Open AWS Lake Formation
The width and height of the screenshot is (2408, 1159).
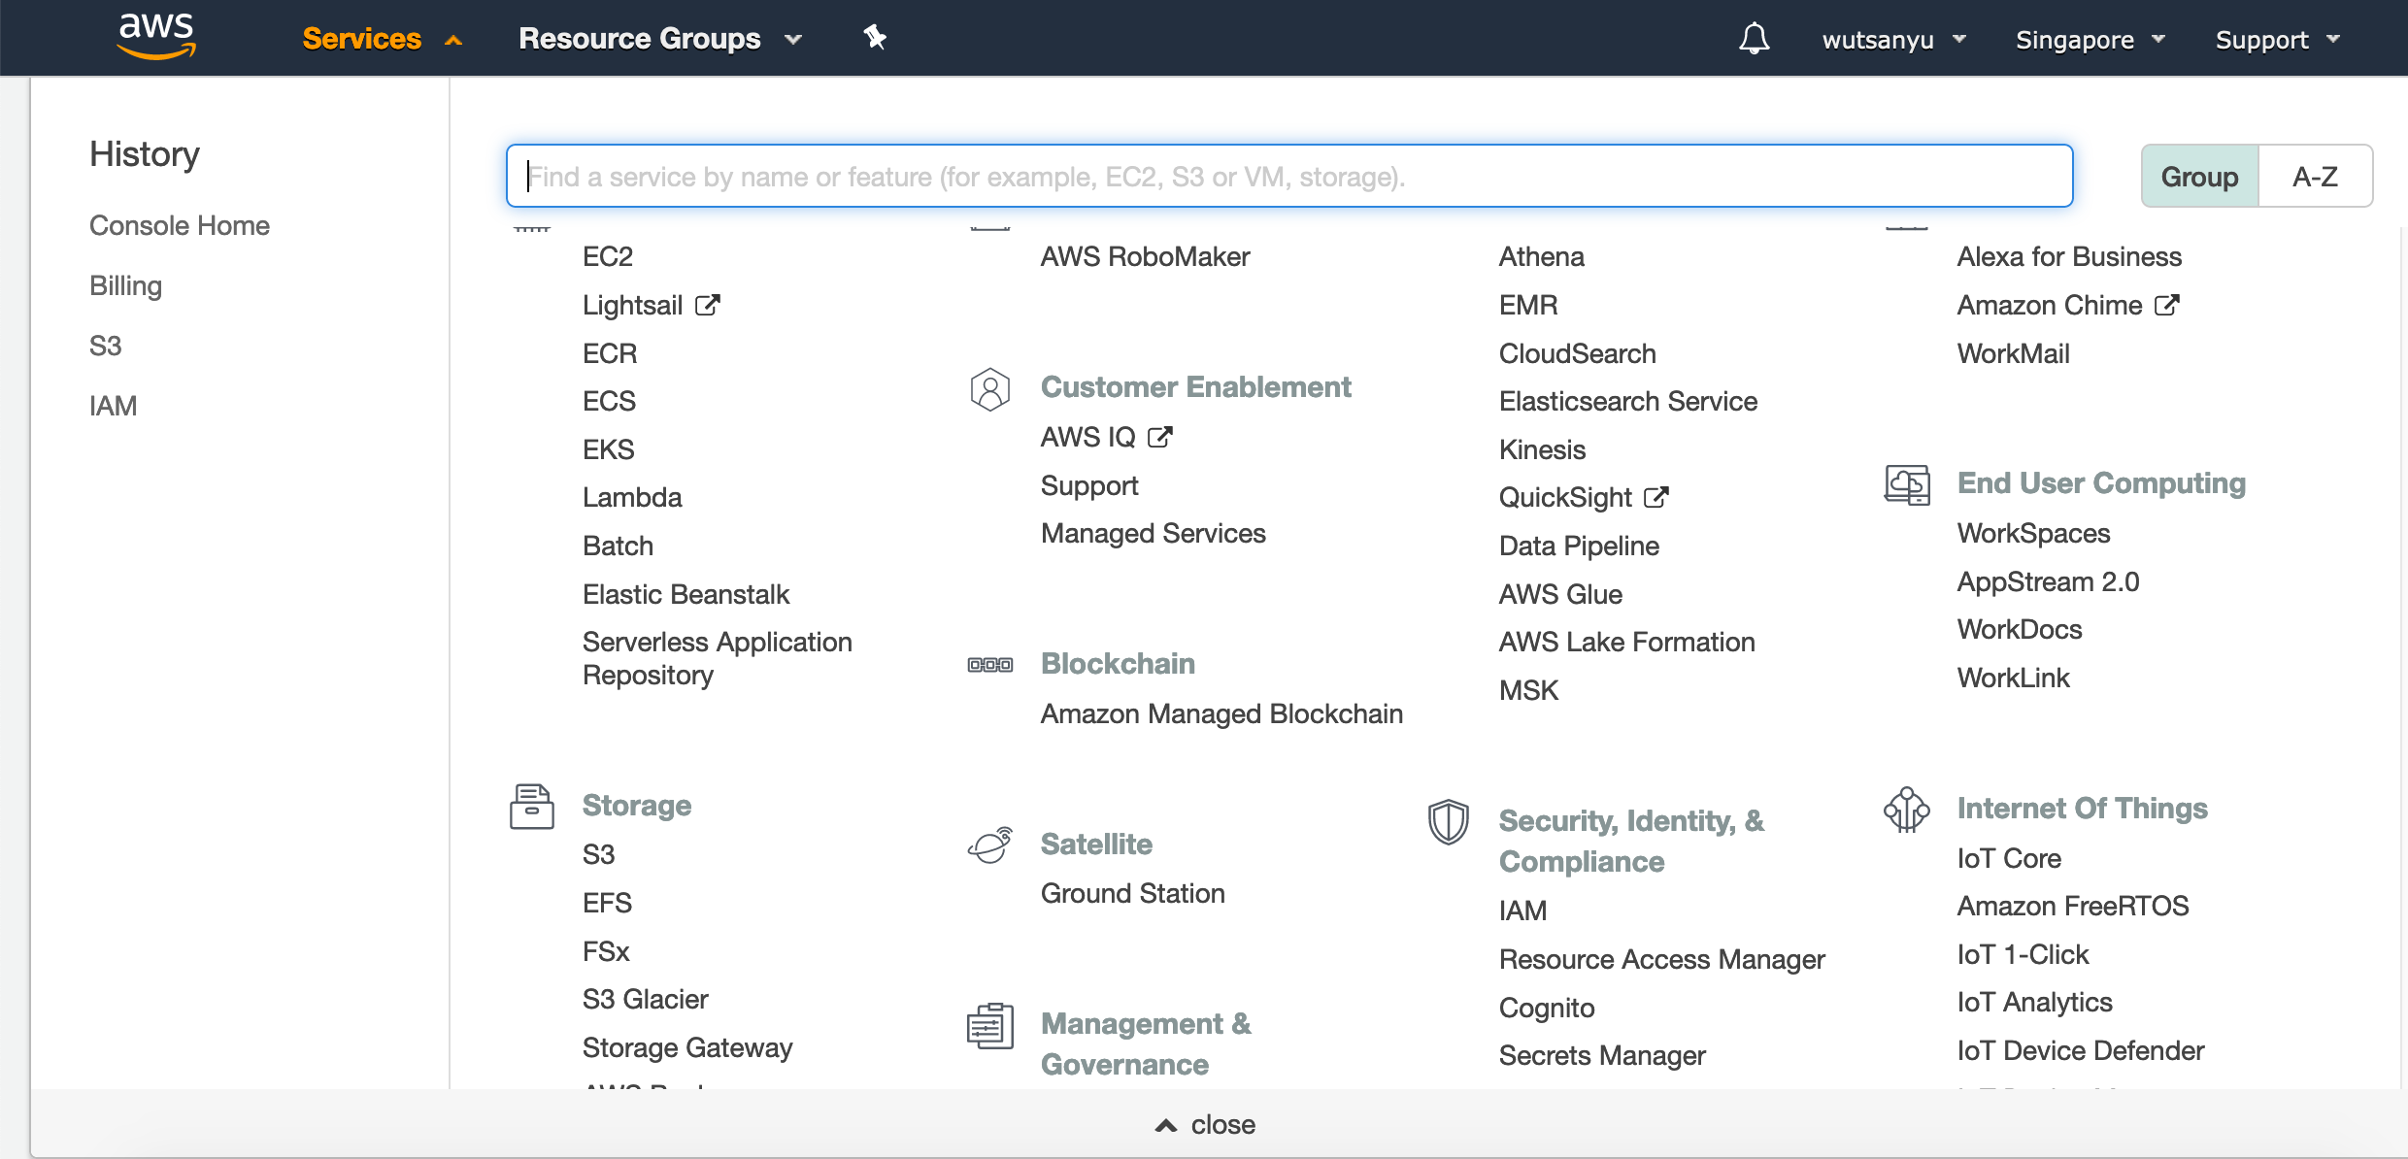coord(1627,642)
